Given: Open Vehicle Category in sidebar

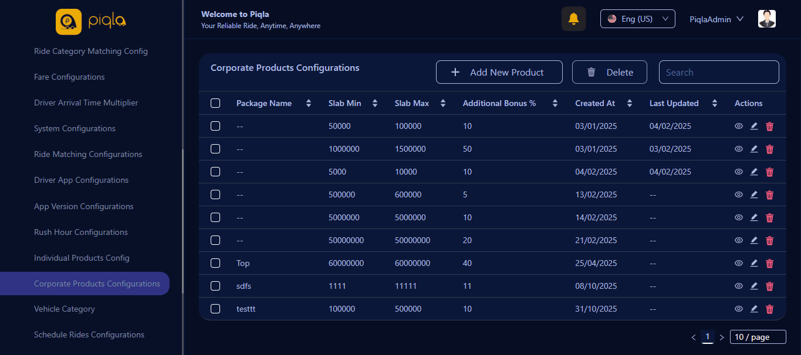Looking at the screenshot, I should click(65, 309).
